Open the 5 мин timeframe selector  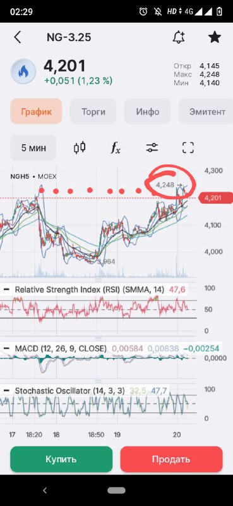pos(33,148)
